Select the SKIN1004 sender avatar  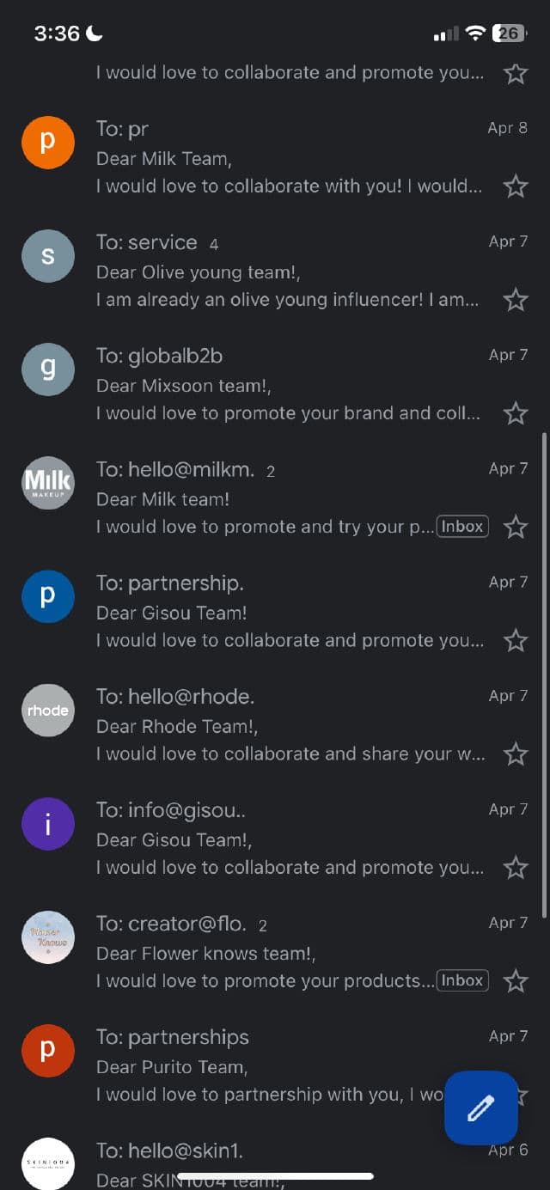[x=48, y=1163]
